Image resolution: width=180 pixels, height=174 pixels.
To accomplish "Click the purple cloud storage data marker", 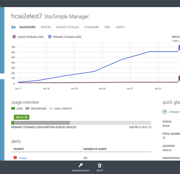I will (x=179, y=79).
